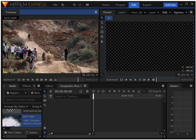
Task: Switch to the Effects tab
Action: pyautogui.click(x=27, y=86)
